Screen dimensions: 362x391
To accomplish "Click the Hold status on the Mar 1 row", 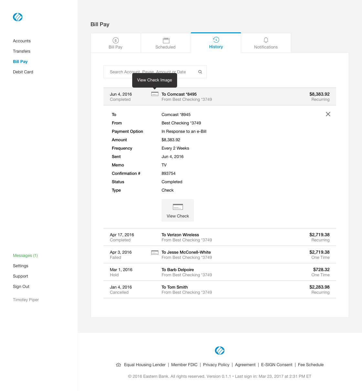I will (x=114, y=275).
